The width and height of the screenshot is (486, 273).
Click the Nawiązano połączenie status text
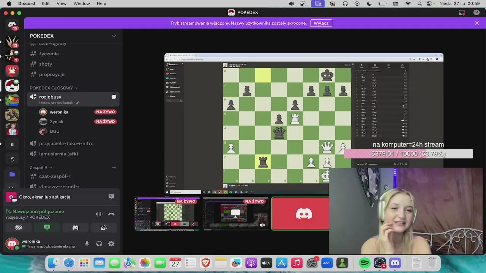tap(38, 212)
